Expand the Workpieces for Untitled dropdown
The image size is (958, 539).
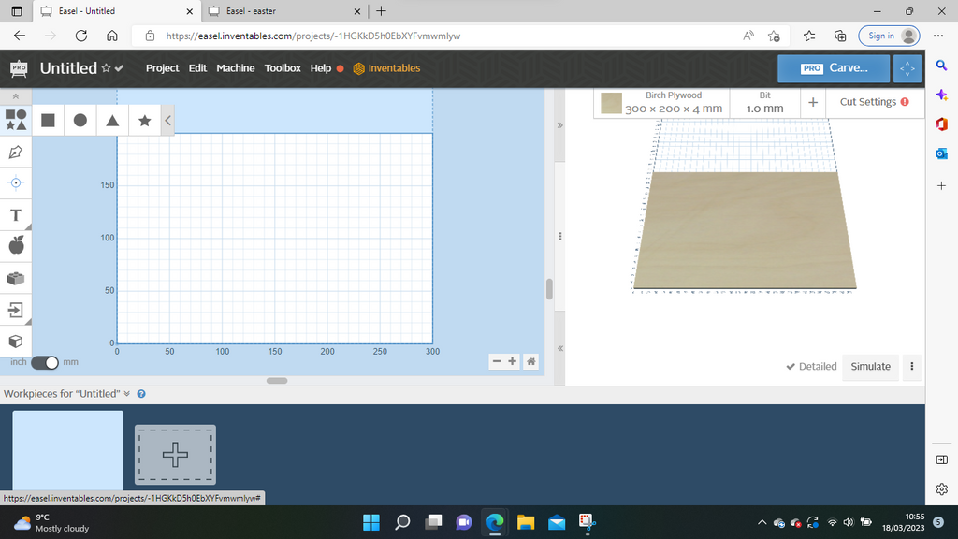[126, 393]
